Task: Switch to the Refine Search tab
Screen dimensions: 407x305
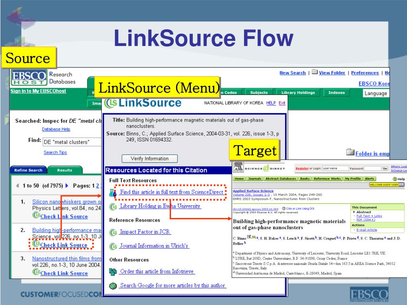Action: click(28, 170)
